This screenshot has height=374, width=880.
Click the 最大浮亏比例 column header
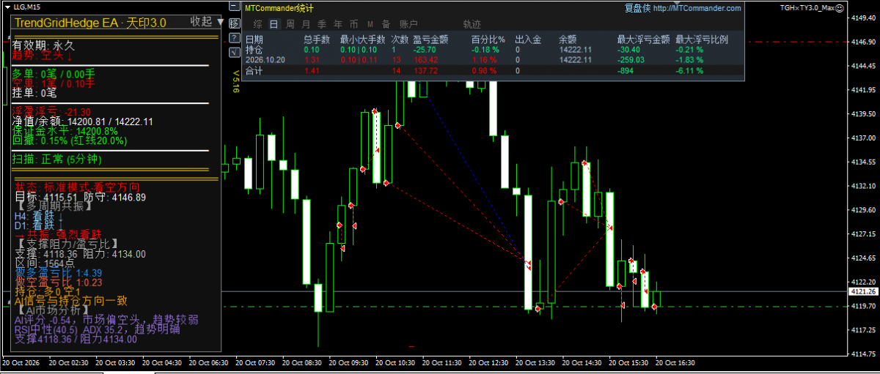click(702, 39)
